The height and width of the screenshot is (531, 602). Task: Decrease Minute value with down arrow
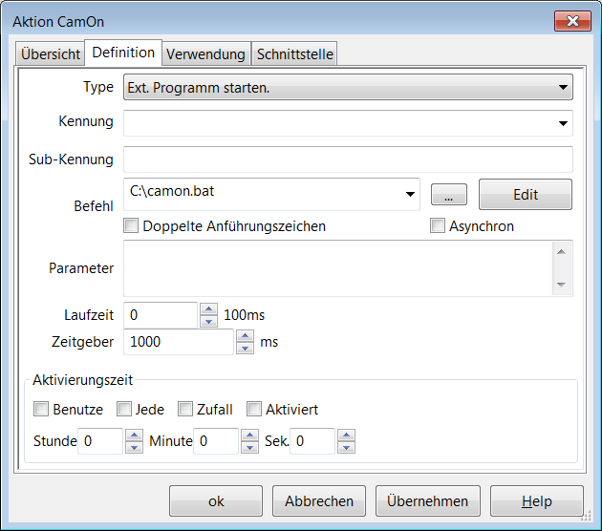click(249, 447)
